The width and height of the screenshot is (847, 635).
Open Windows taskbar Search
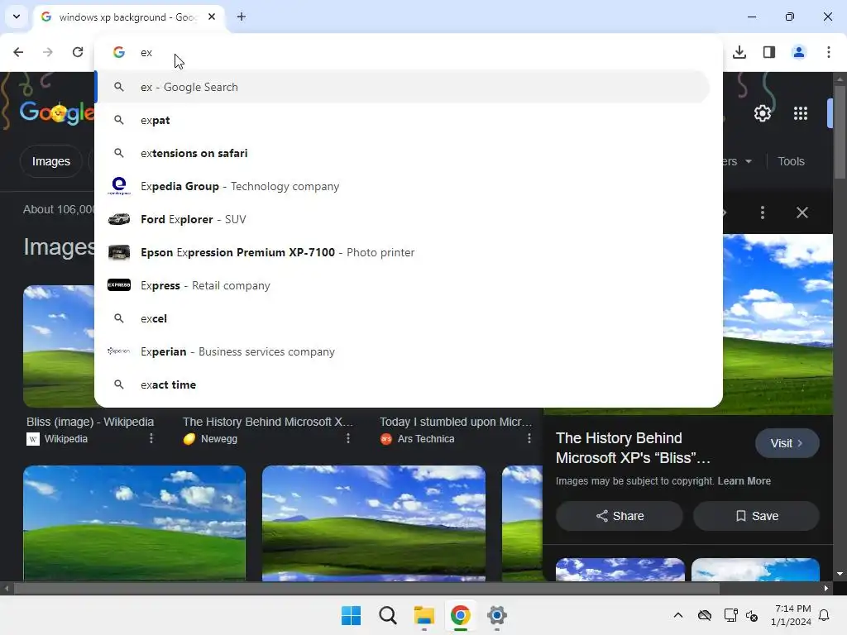pyautogui.click(x=387, y=615)
